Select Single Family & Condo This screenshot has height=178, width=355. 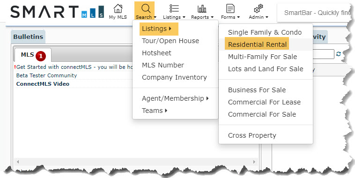click(265, 32)
